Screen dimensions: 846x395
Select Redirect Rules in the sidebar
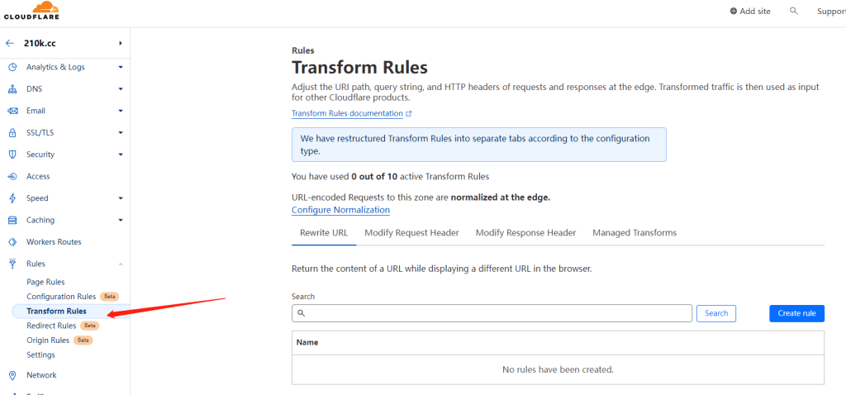click(51, 326)
